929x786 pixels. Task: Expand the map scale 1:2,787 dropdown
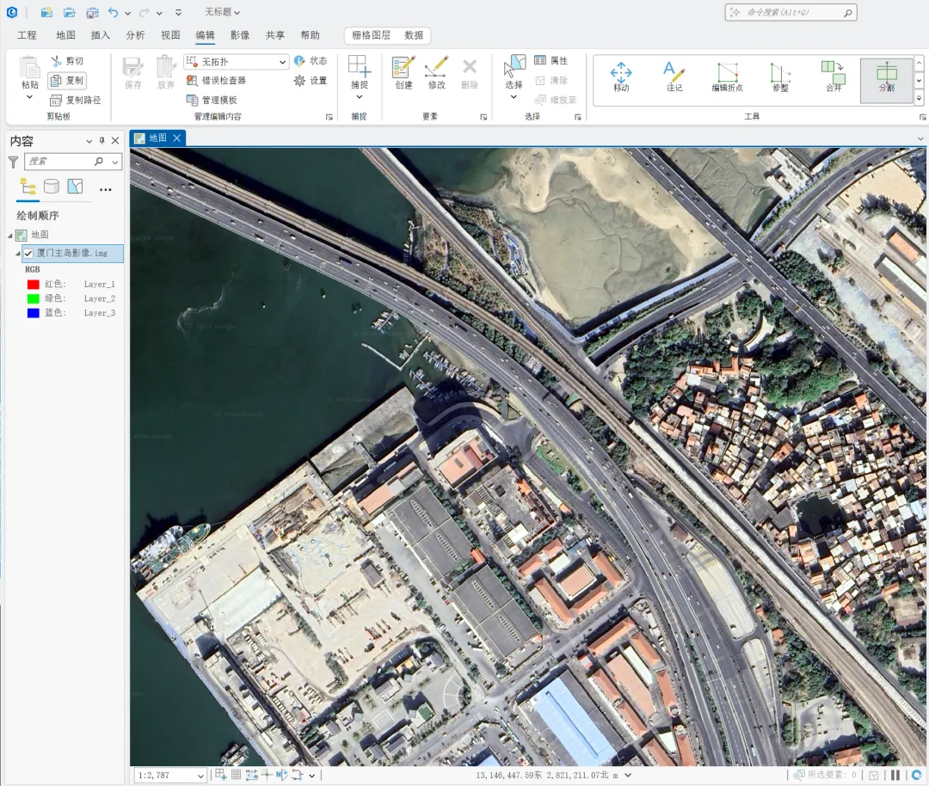[200, 776]
